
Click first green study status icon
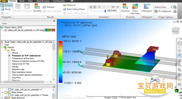pos(48,30)
